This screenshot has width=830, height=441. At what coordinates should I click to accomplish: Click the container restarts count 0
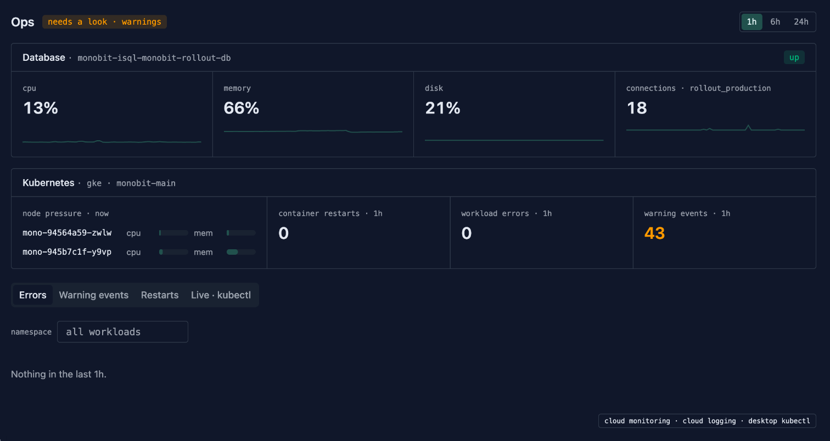click(x=283, y=233)
